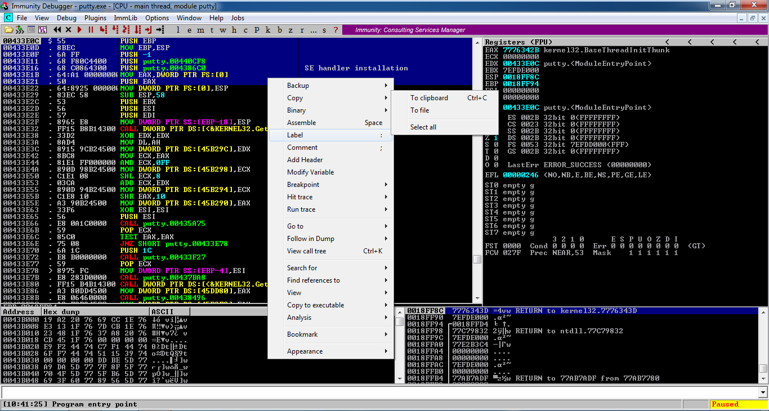Click the cyan C window menu icon
The height and width of the screenshot is (411, 769).
(8, 18)
